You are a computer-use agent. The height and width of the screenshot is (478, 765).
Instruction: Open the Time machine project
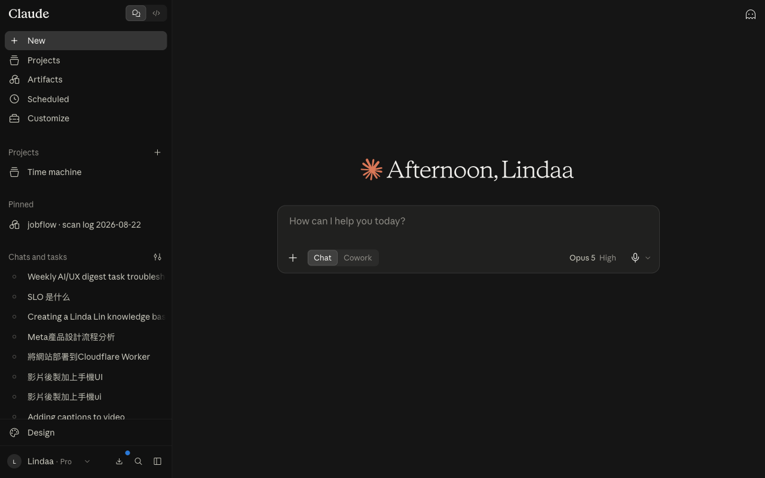click(85, 172)
